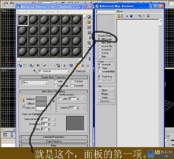
Task: Click Put Material to Scene icon
Action: point(25,65)
